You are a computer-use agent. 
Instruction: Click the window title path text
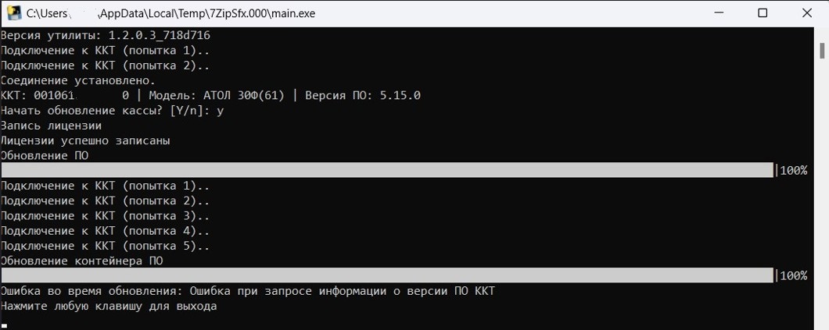172,13
